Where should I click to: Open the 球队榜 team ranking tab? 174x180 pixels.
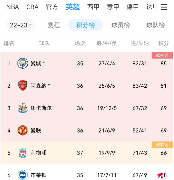pos(156,25)
